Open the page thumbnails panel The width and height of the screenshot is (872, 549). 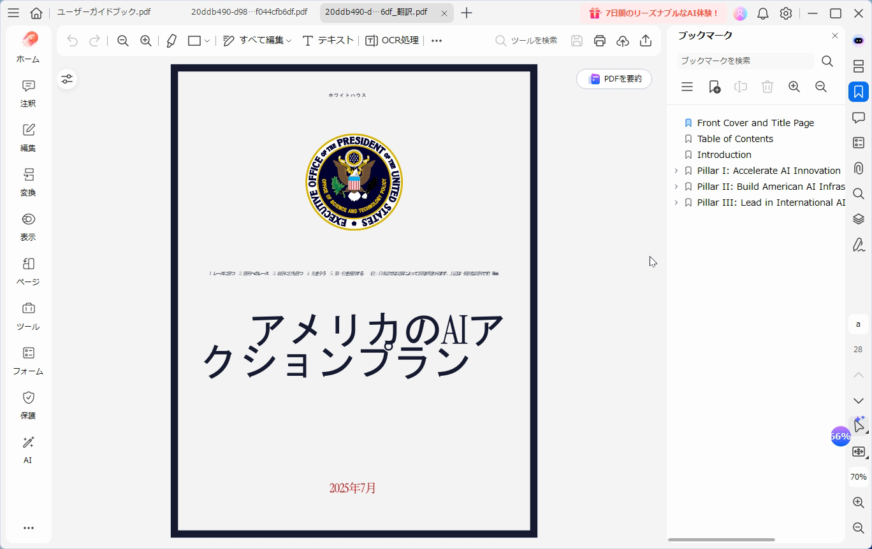pos(859,66)
